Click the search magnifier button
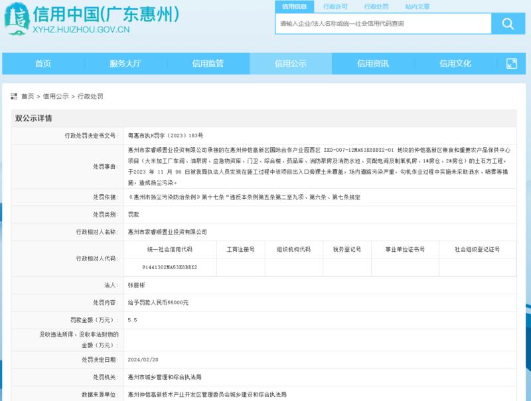 508,24
